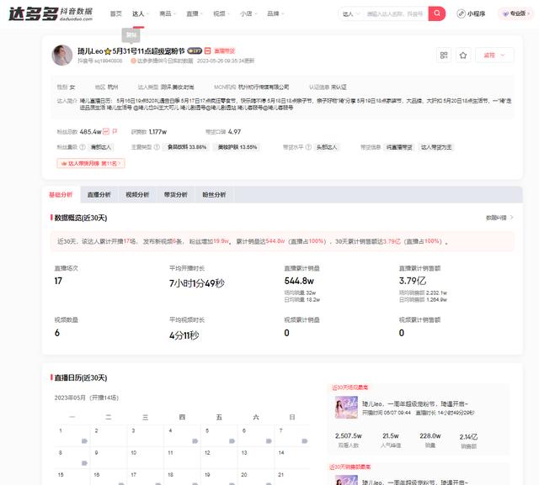This screenshot has height=485, width=539.
Task: Click the red trend icon next to 485.4w
Action: (x=106, y=131)
